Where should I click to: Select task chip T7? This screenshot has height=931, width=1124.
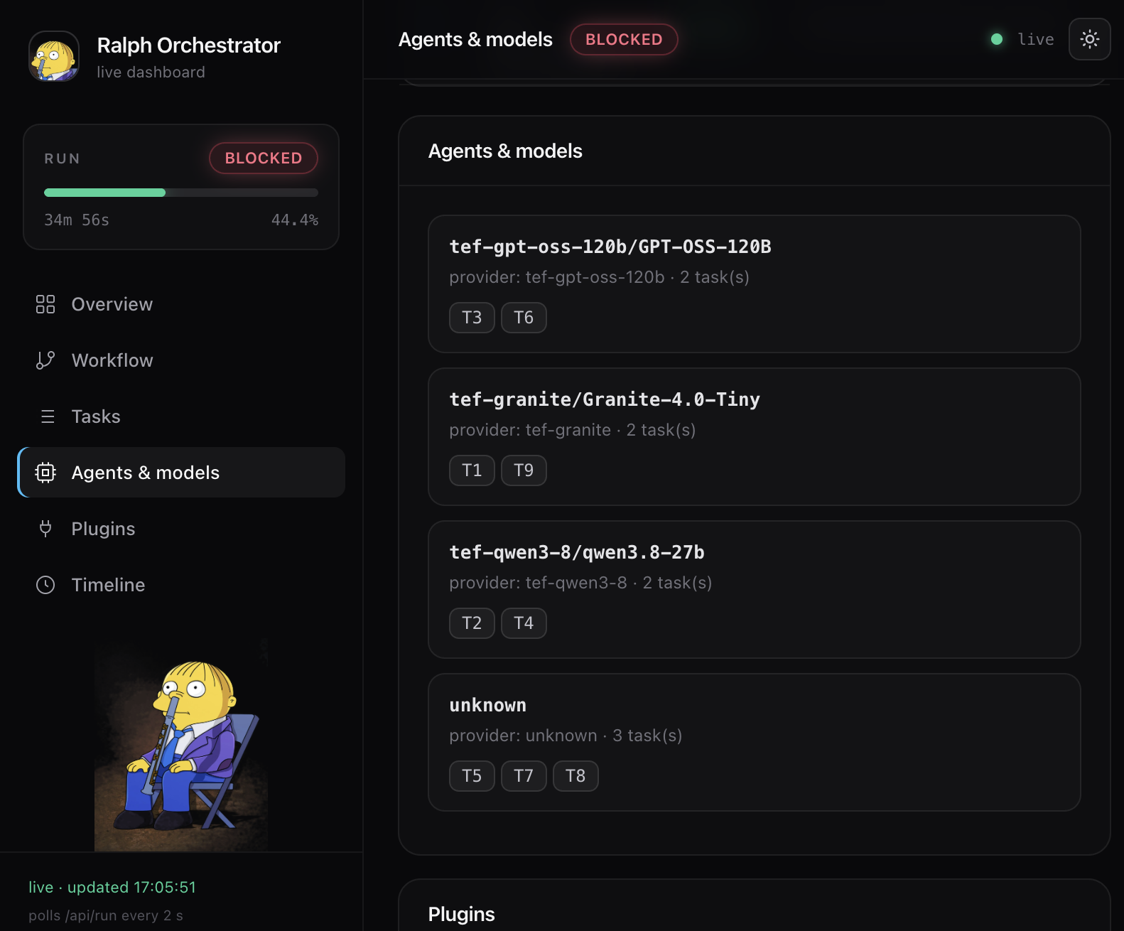coord(524,776)
